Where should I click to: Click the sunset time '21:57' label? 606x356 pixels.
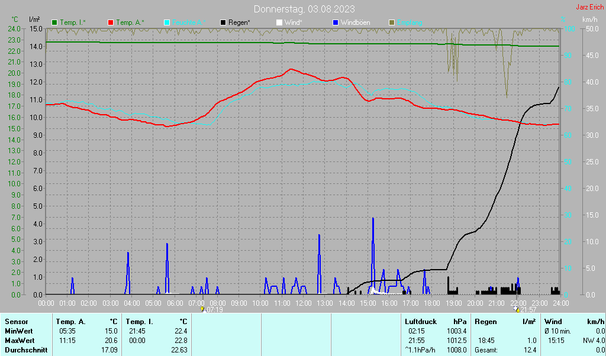pos(528,310)
